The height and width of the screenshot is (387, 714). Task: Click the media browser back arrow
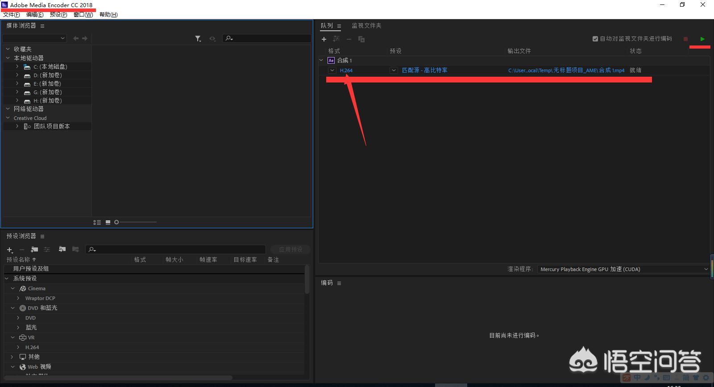click(x=76, y=38)
